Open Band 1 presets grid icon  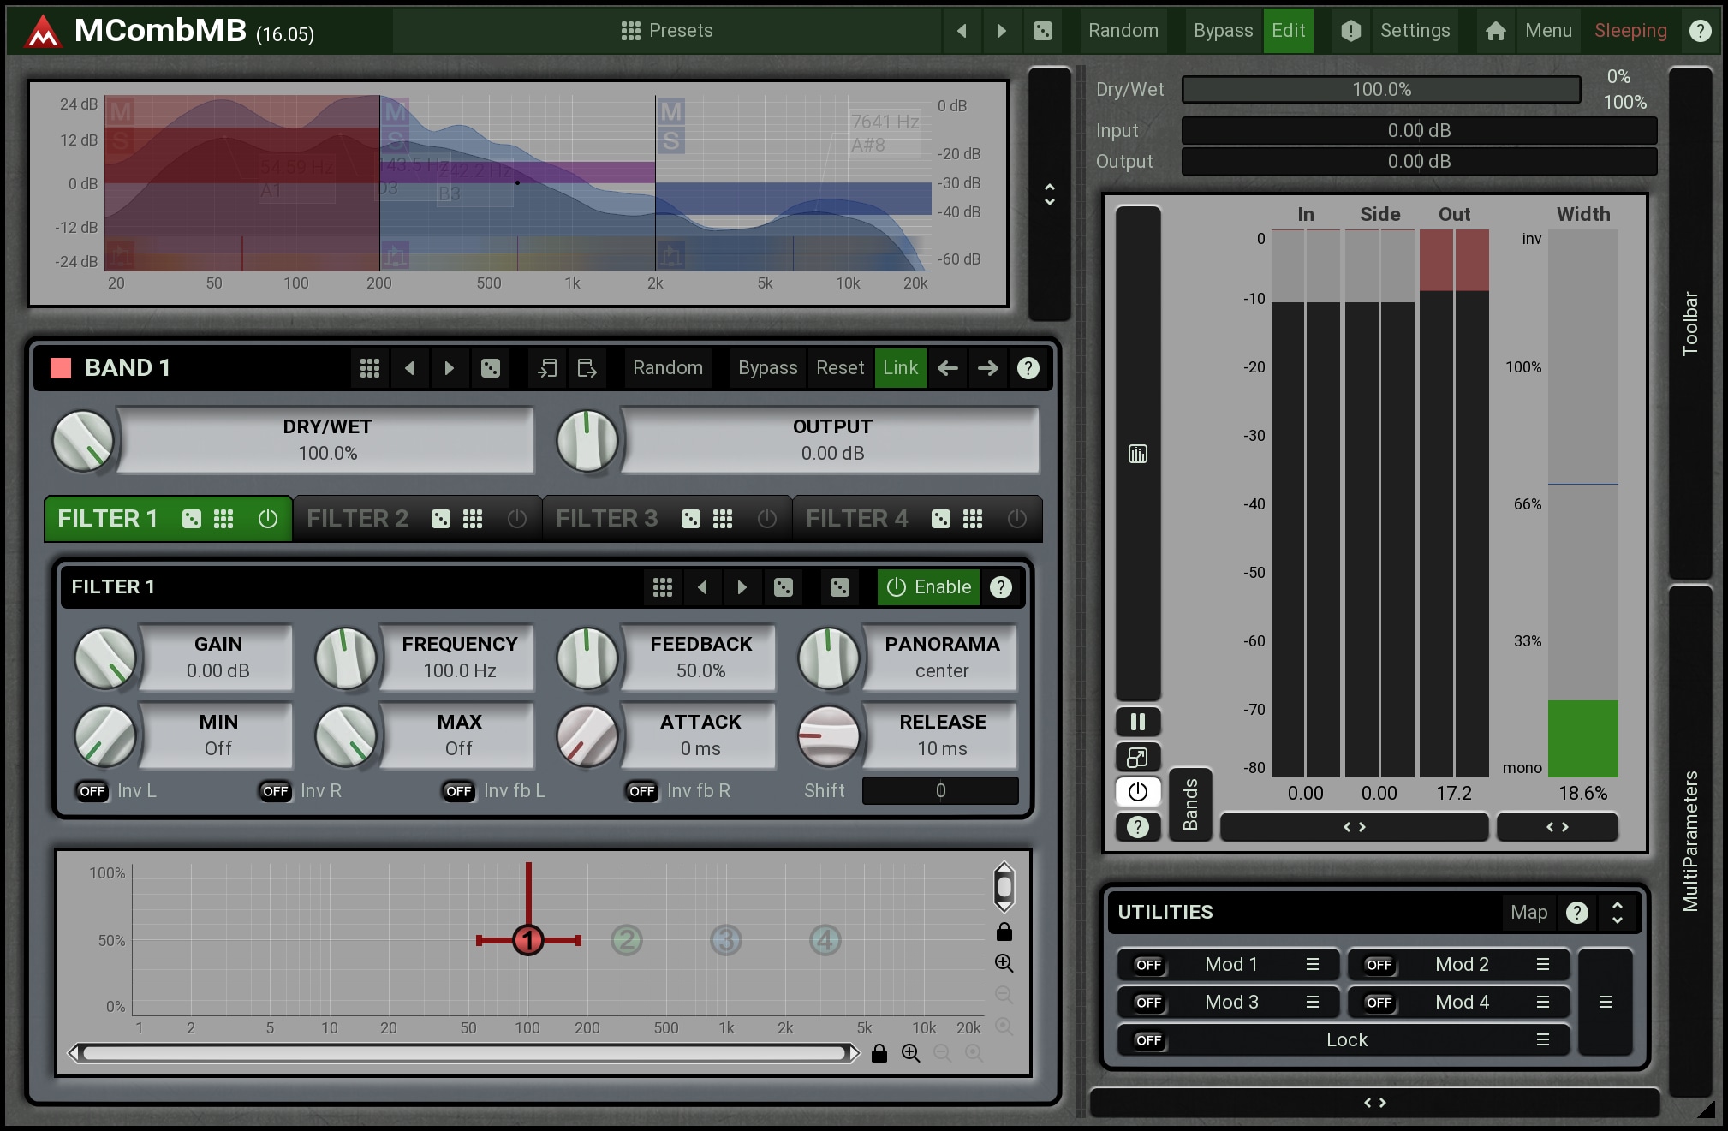coord(369,368)
